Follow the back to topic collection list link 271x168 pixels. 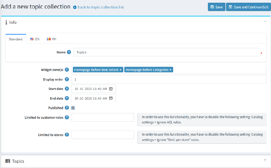tap(100, 7)
